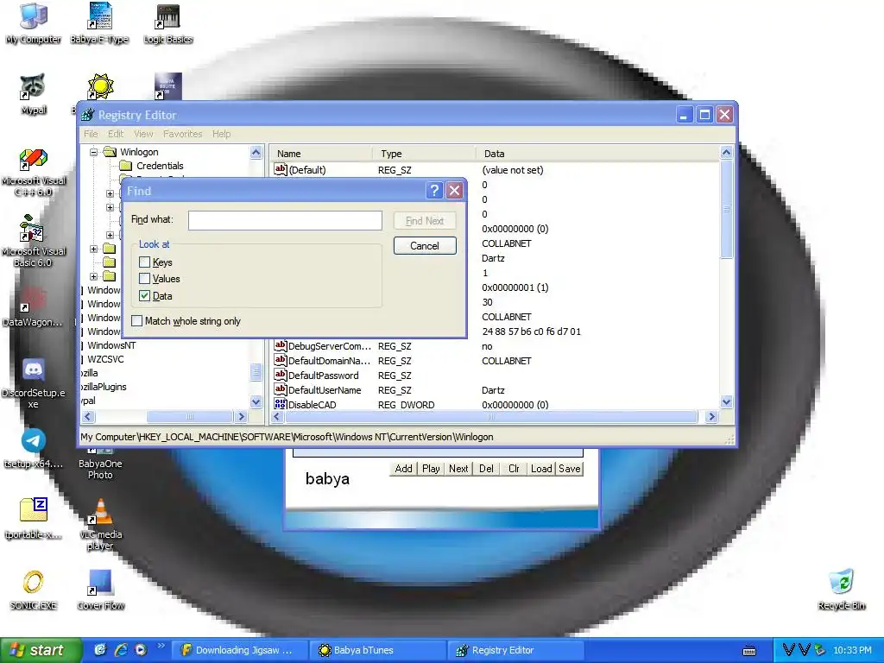Select DefaultPassword value row
Screen dimensions: 884x663
pyautogui.click(x=496, y=376)
